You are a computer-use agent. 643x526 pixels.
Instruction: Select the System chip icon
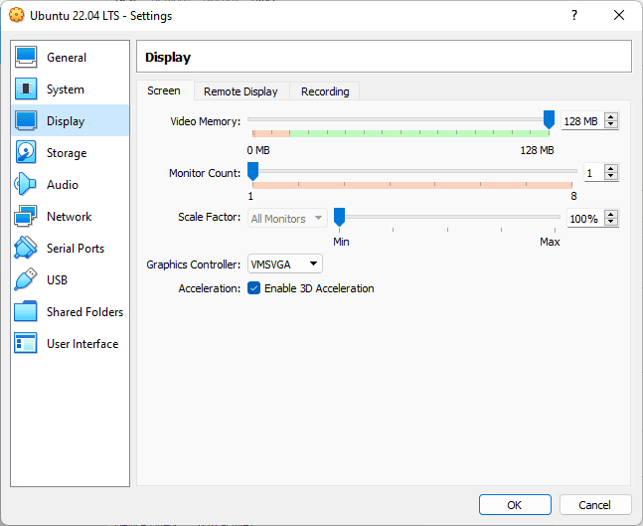pyautogui.click(x=26, y=89)
